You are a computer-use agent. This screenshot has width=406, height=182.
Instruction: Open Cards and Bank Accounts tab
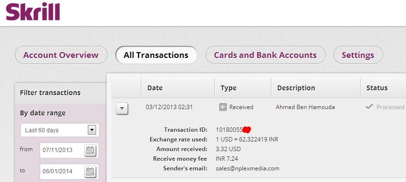[266, 55]
